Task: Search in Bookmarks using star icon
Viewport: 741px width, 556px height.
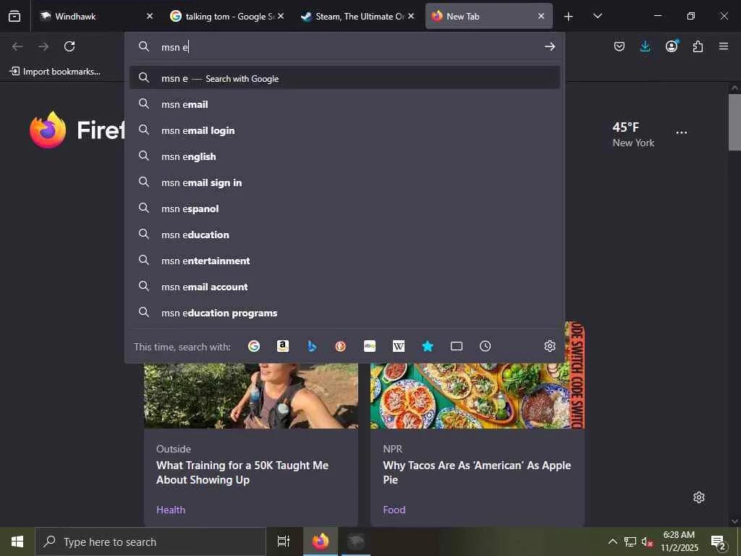Action: 427,346
